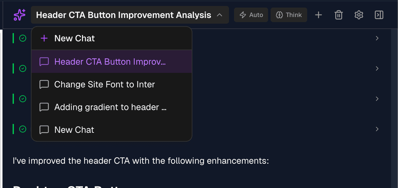Click the purple sparkle AI assistant logo
Viewport: 398px width, 188px height.
coord(19,15)
